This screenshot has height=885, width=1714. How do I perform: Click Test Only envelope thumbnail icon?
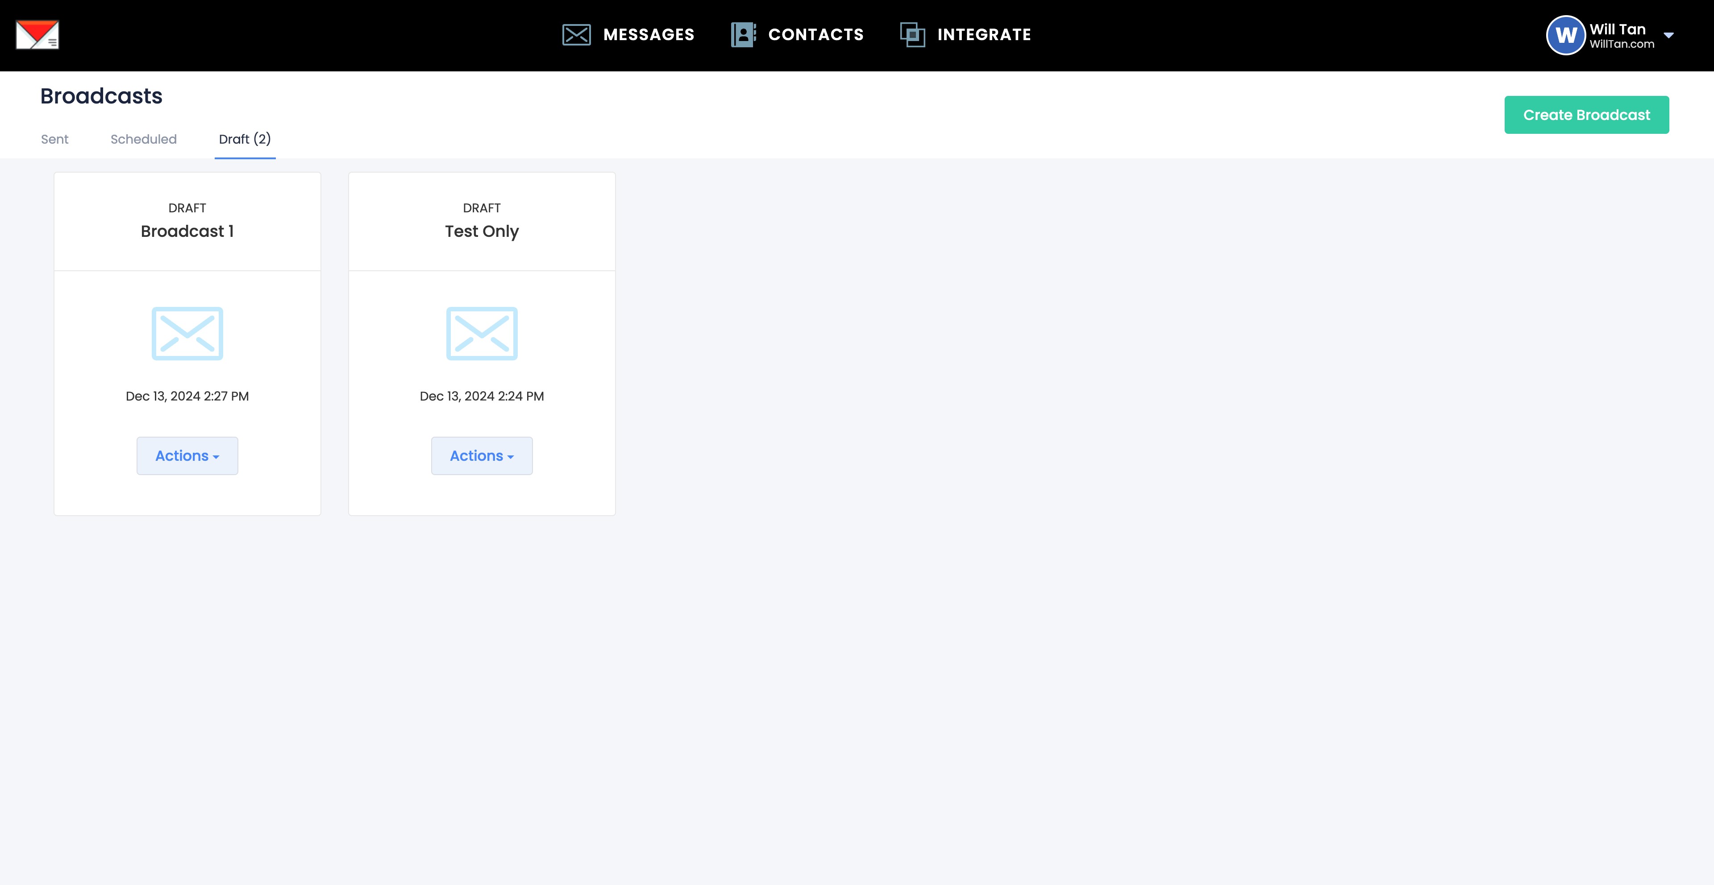(482, 333)
